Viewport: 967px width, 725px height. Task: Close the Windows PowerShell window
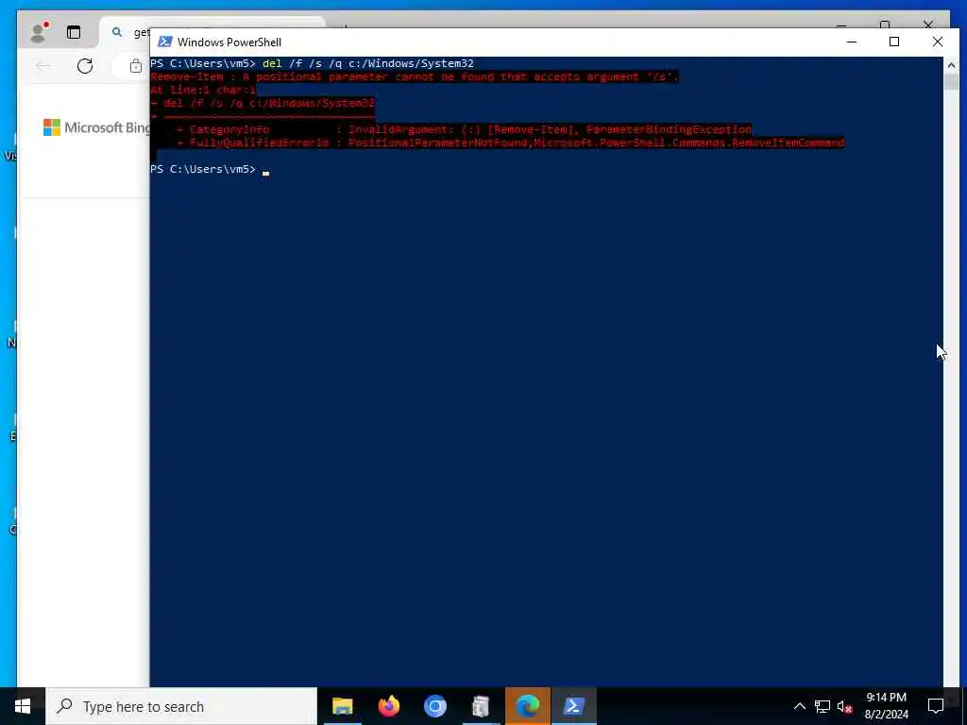938,42
